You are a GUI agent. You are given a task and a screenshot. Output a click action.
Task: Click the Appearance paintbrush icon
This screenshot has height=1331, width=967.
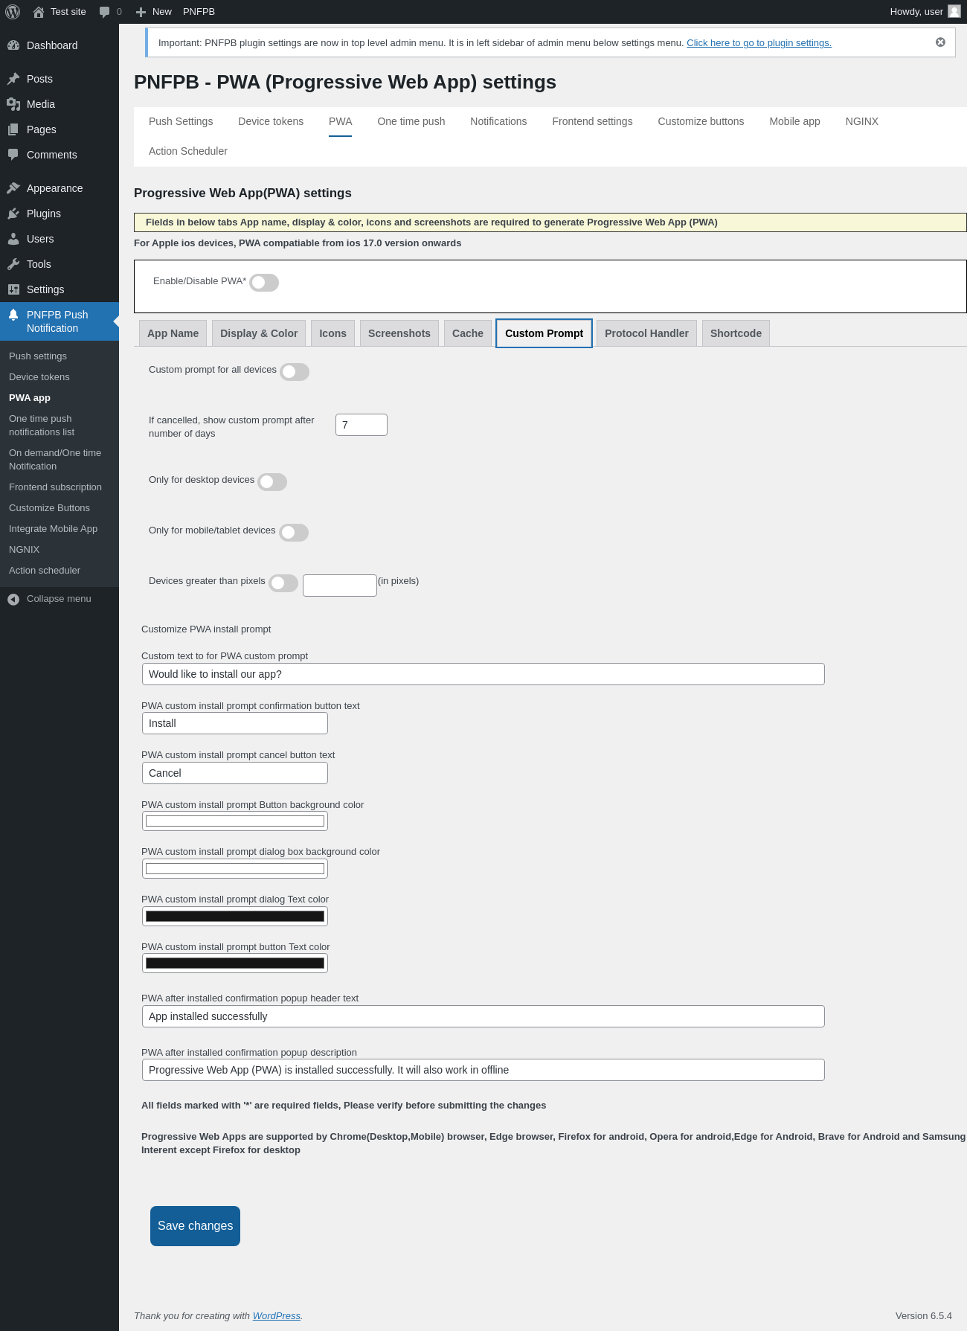(13, 188)
